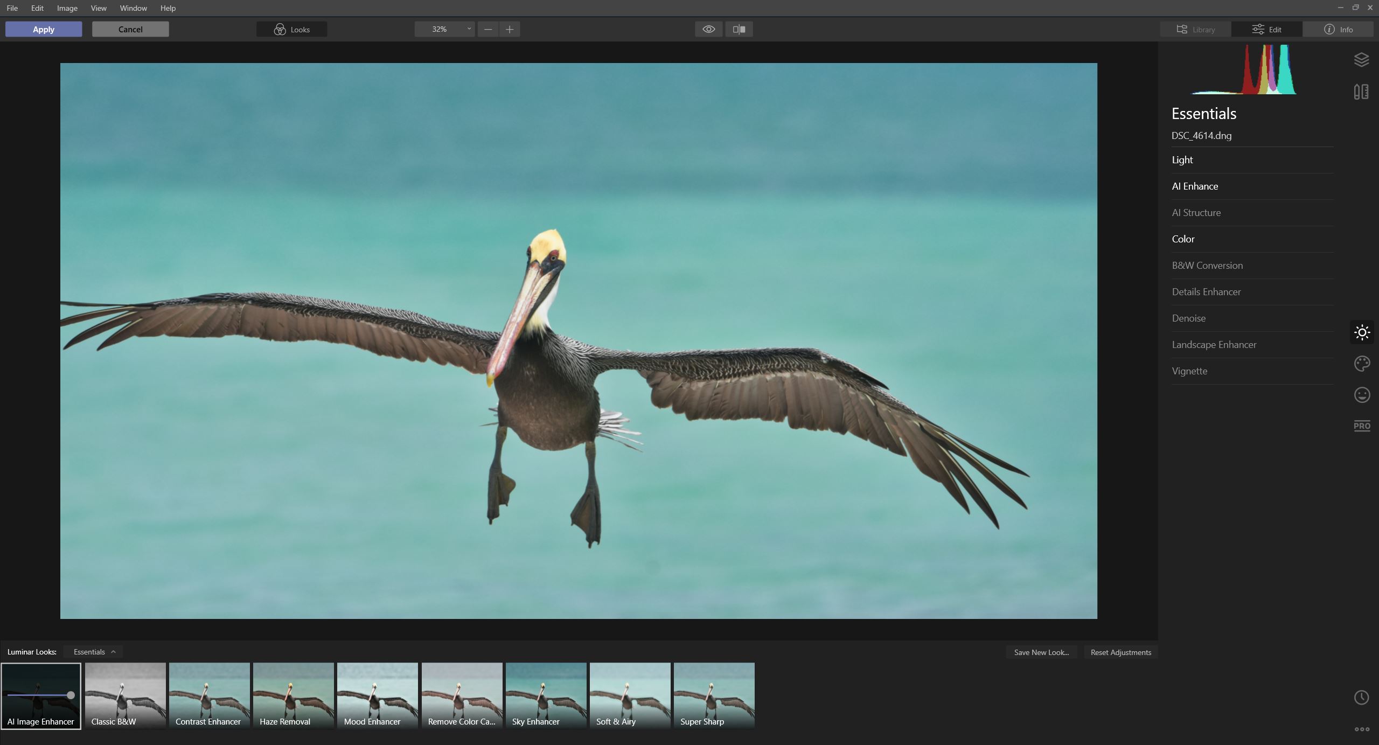The width and height of the screenshot is (1379, 745).
Task: Expand the Essentials looks category dropdown
Action: click(x=94, y=652)
